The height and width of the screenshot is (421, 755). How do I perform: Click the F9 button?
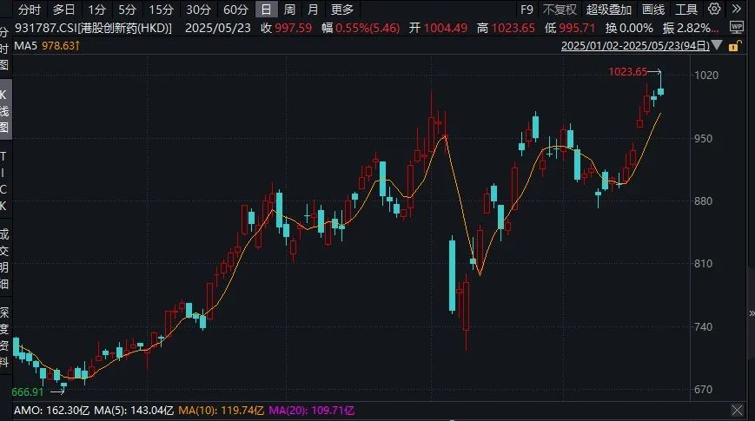point(526,10)
